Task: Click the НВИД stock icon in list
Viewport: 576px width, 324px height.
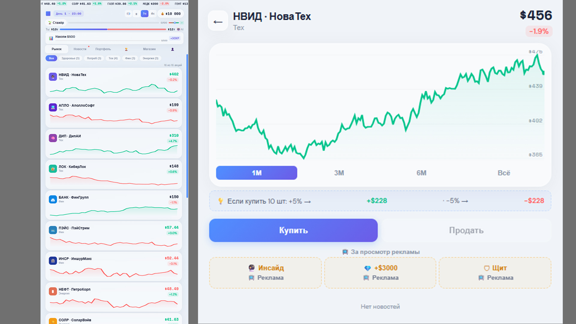Action: tap(53, 77)
